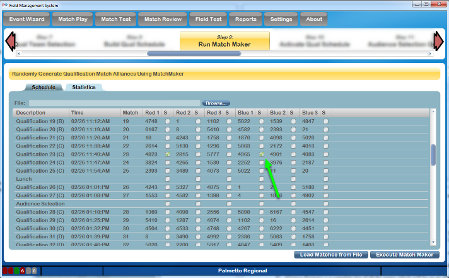Click the table scroll up arrow
449x278 pixels.
pos(433,112)
